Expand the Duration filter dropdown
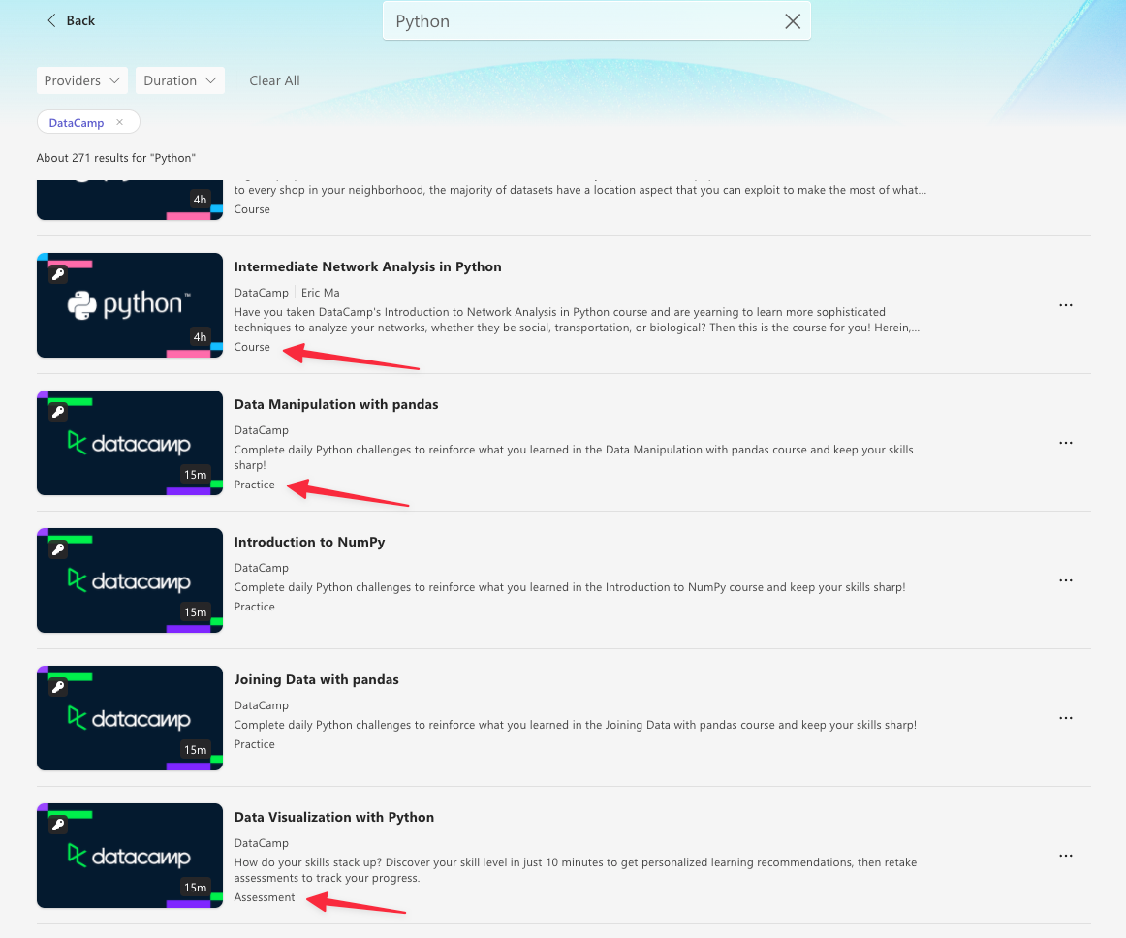The width and height of the screenshot is (1126, 938). coord(180,80)
